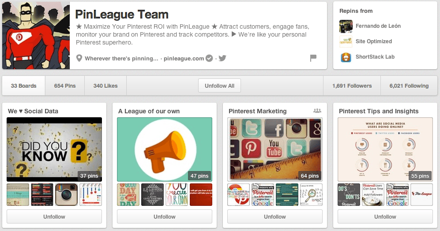
Task: View the 1,691 Followers list
Action: click(352, 86)
